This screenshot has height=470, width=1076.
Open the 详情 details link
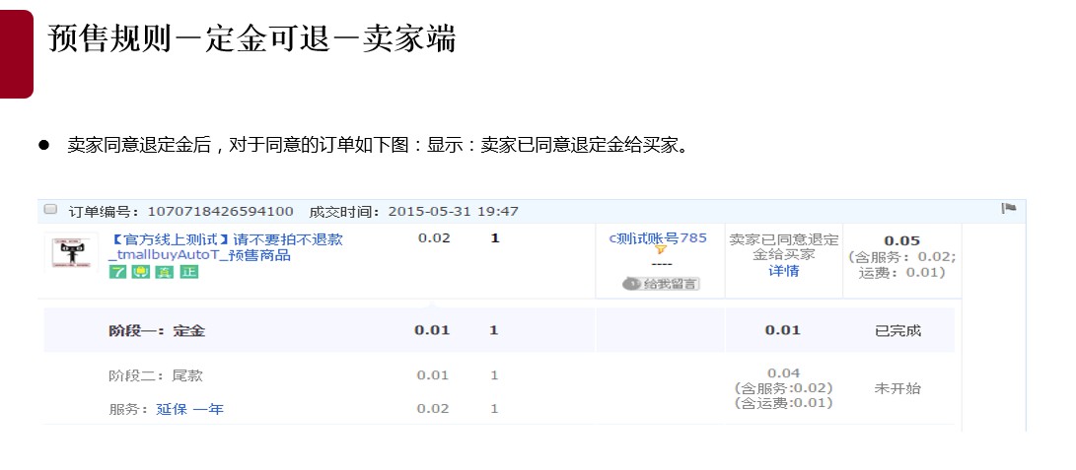784,271
